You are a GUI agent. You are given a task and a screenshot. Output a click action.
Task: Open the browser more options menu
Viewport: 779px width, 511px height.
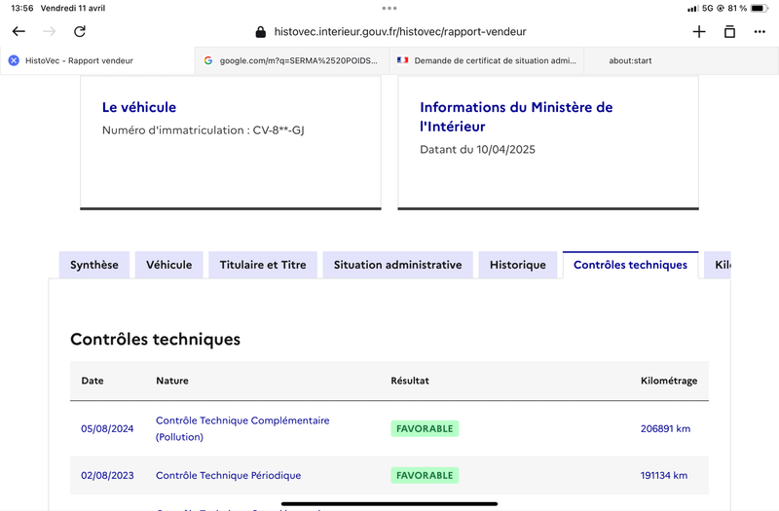click(x=760, y=32)
